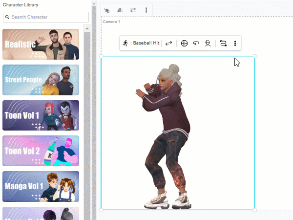This screenshot has width=293, height=220.
Task: Click the character library scrollbar
Action: 87,122
